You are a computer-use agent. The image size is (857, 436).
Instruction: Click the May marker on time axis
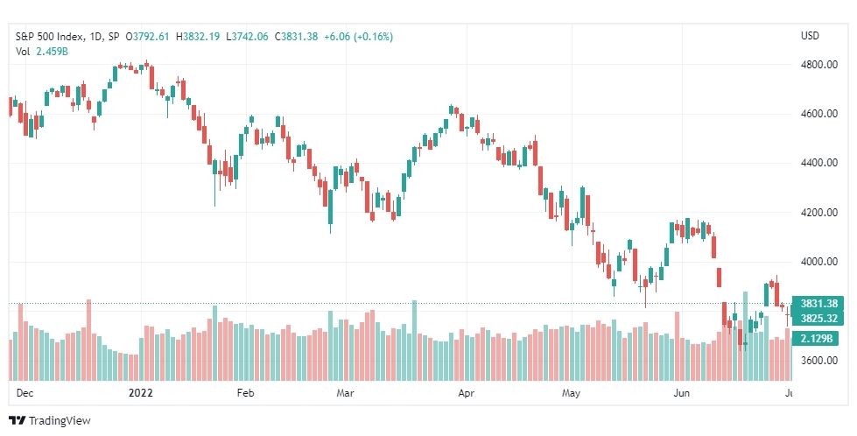tap(571, 393)
